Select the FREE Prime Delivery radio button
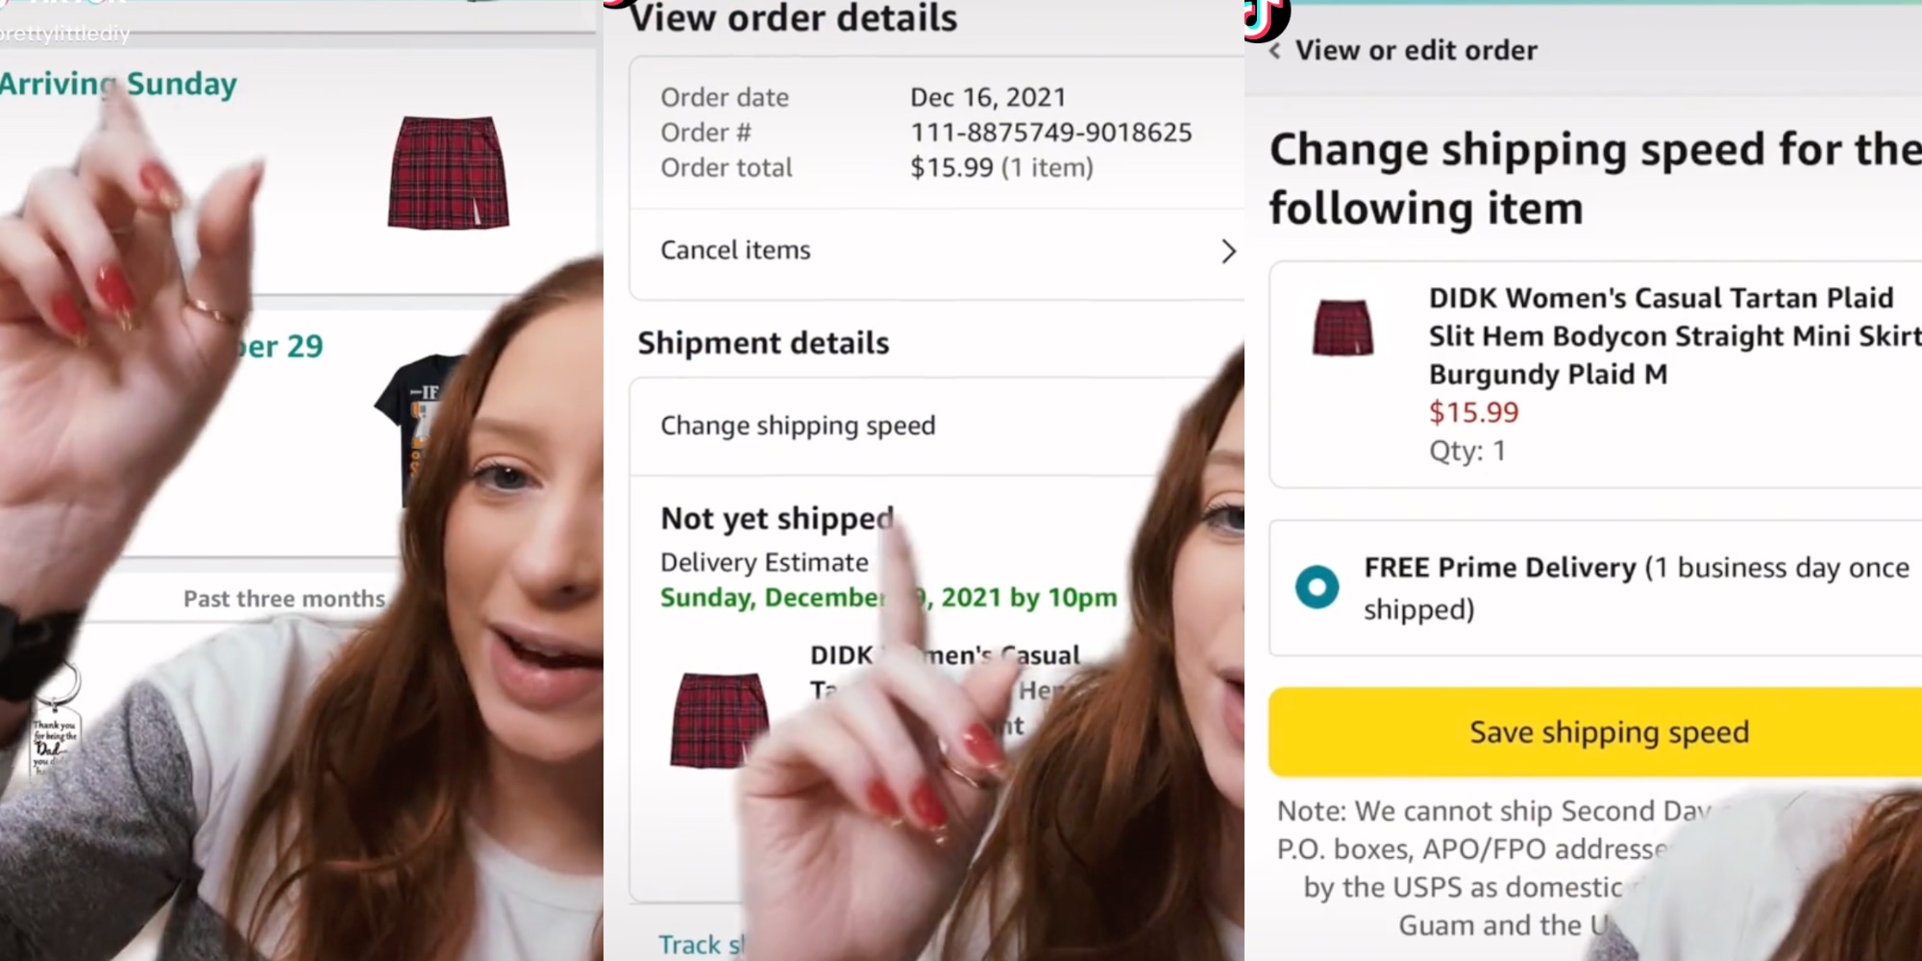The image size is (1922, 961). click(x=1317, y=586)
